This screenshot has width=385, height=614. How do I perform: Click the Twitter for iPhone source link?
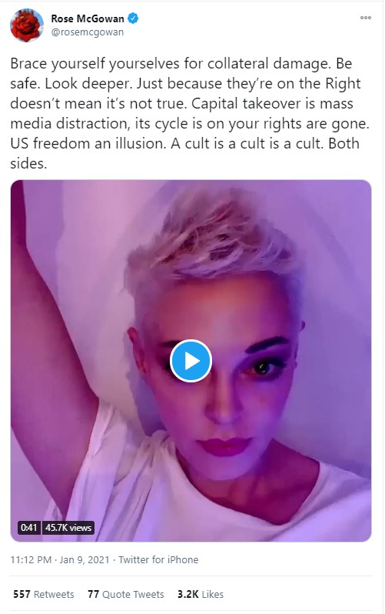pos(158,559)
